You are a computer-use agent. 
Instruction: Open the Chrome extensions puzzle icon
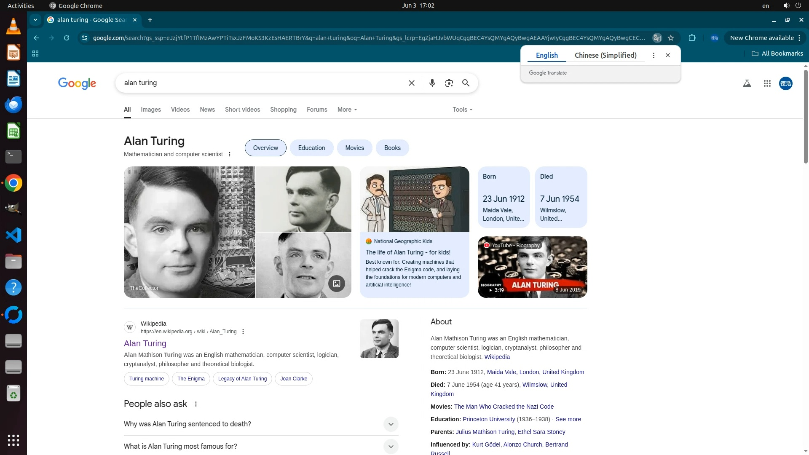[692, 38]
